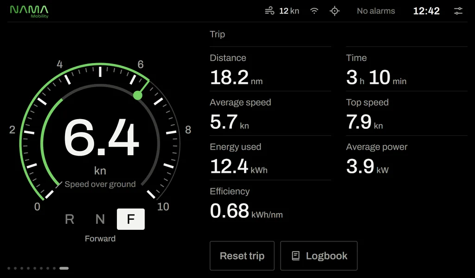Click the "Speed over ground" label
475x278 pixels.
coord(100,184)
